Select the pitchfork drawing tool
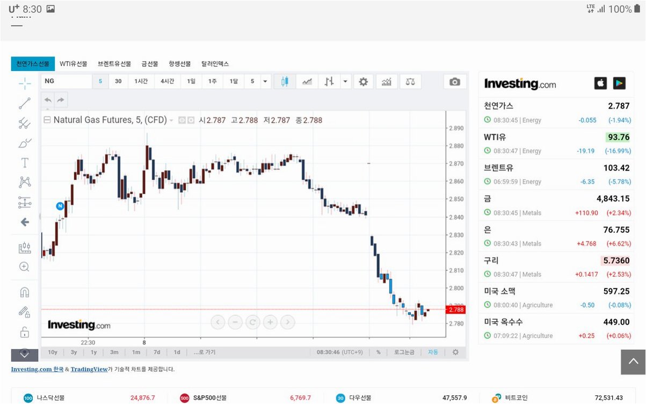646x404 pixels. [x=25, y=123]
